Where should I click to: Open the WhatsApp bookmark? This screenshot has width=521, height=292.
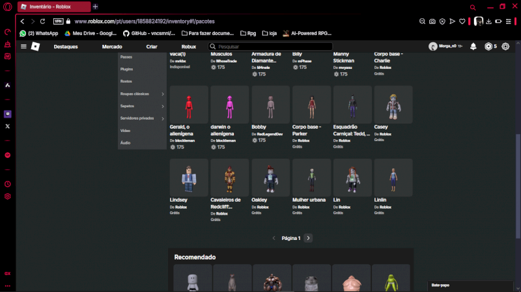pyautogui.click(x=39, y=33)
